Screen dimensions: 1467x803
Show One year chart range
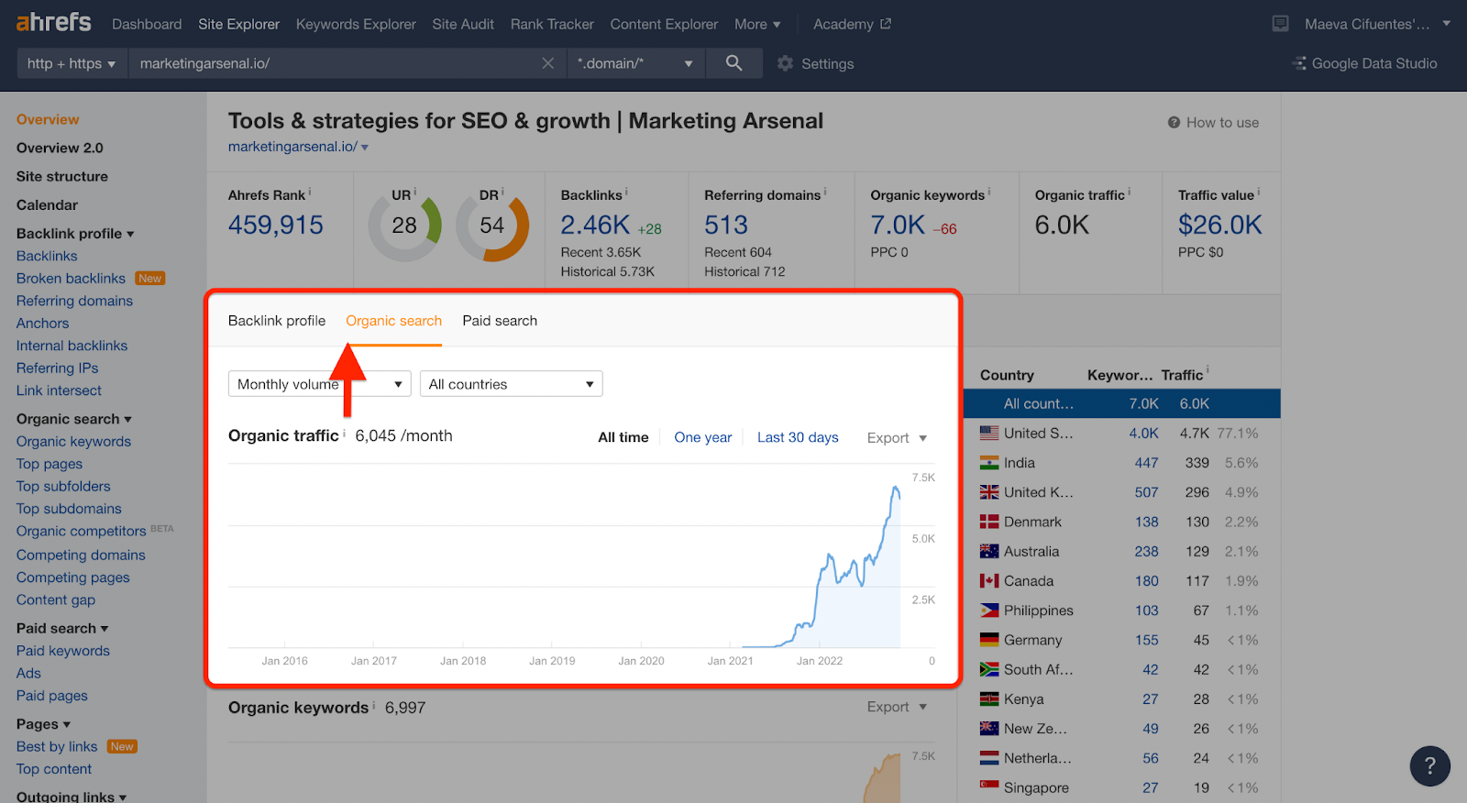point(703,437)
